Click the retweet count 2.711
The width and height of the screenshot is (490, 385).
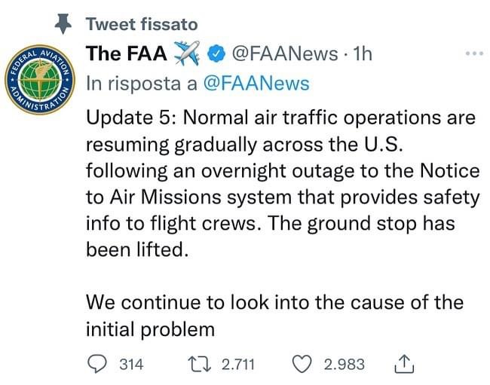tap(239, 364)
